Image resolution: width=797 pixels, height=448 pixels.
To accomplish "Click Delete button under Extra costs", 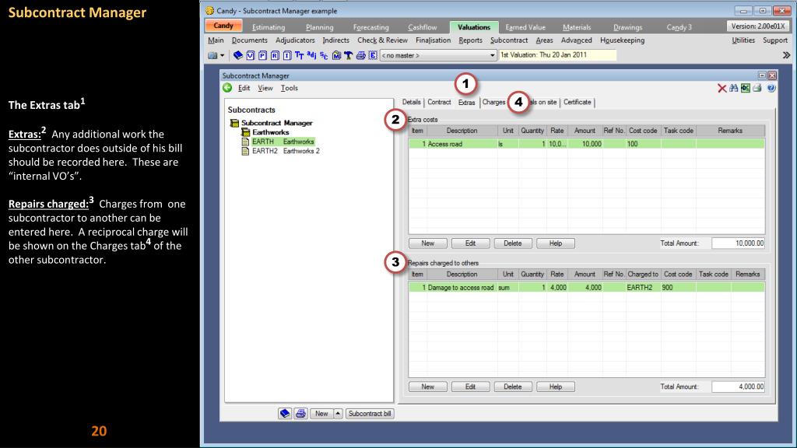I will click(x=513, y=243).
